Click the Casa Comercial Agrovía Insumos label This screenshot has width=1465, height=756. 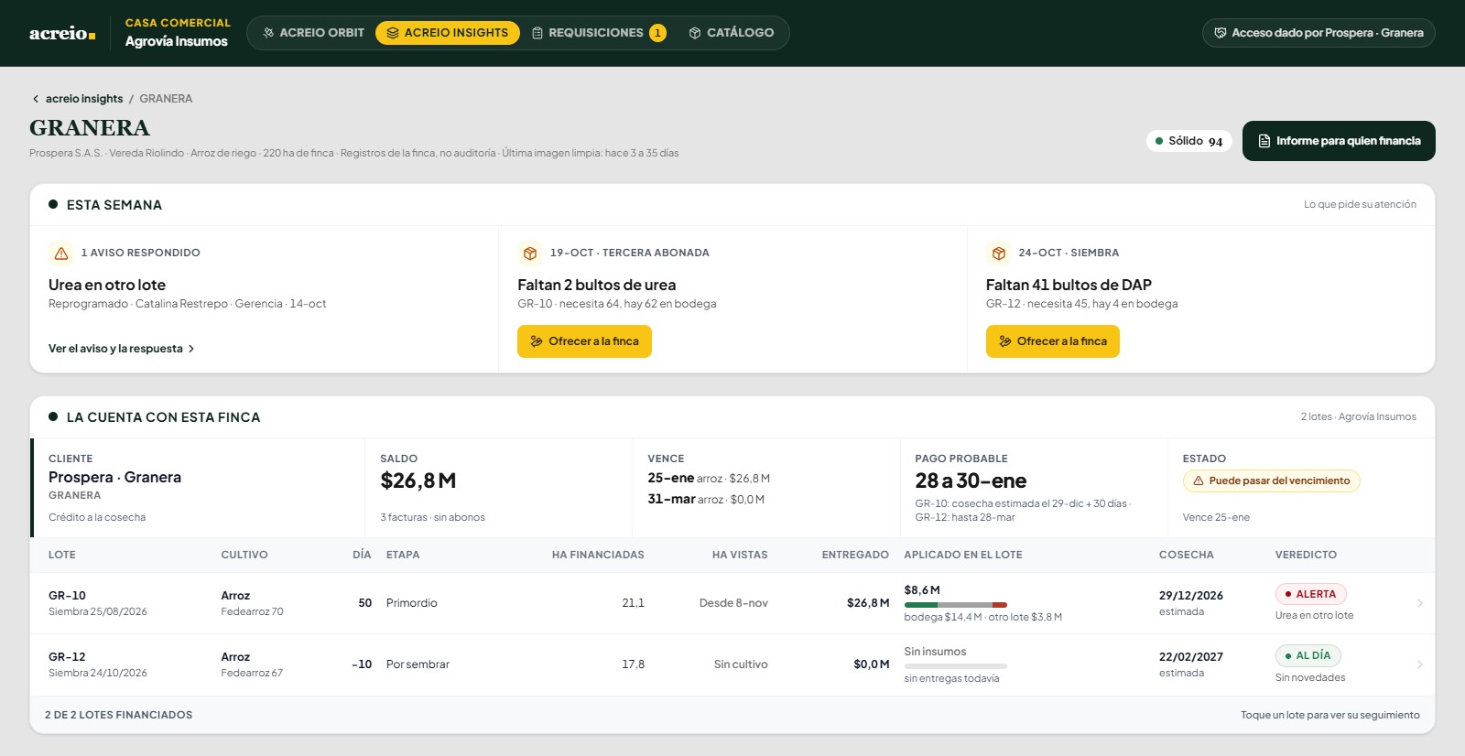178,33
